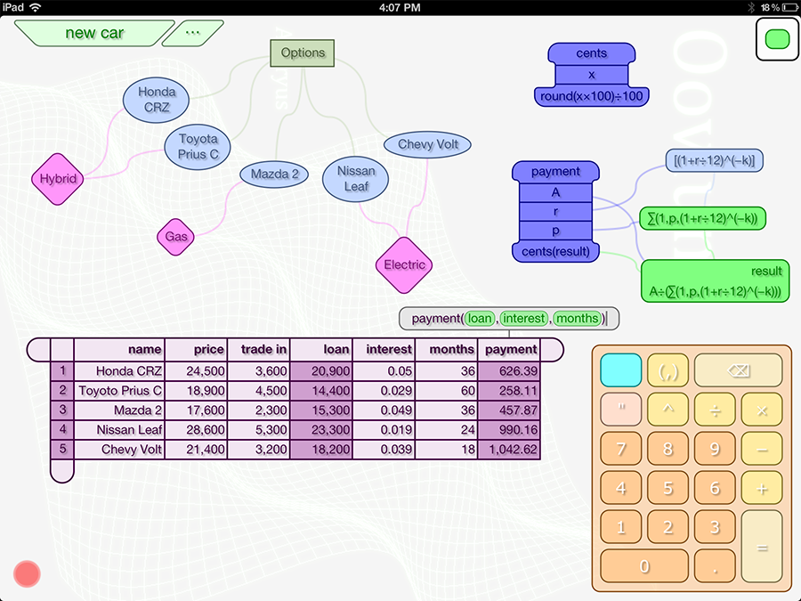Image resolution: width=801 pixels, height=601 pixels.
Task: Tap keypad digit 7
Action: [620, 449]
